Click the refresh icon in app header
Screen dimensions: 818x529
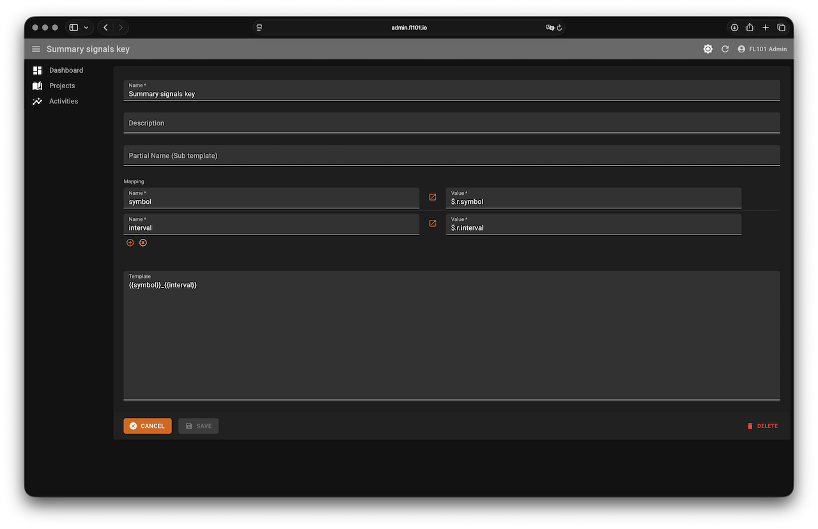[725, 49]
